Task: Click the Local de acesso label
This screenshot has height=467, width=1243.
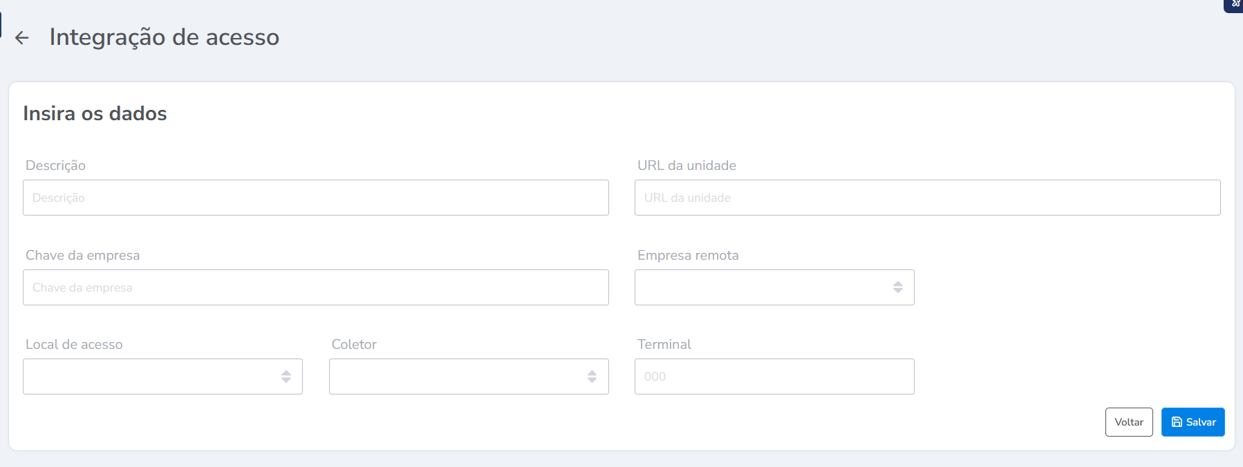Action: click(x=74, y=344)
